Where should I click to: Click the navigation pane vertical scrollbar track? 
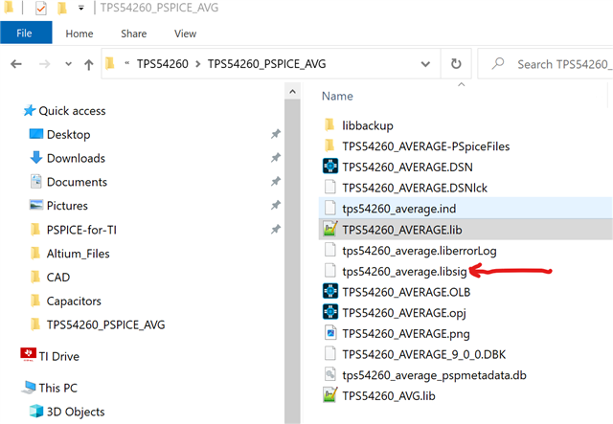coord(292,262)
